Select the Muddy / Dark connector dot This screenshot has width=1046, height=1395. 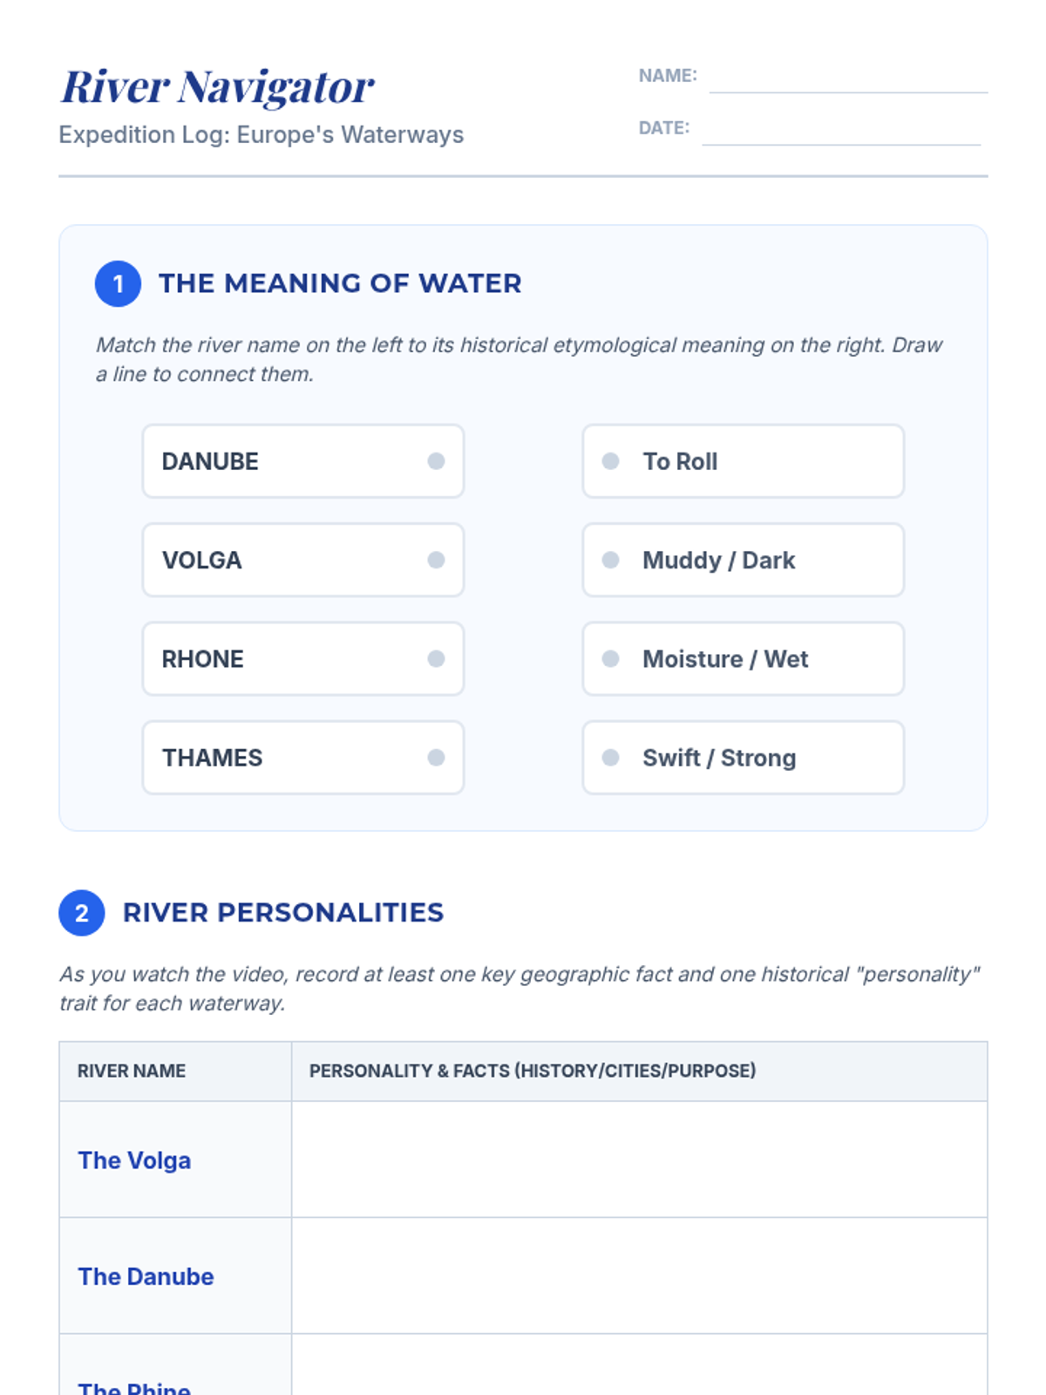611,560
